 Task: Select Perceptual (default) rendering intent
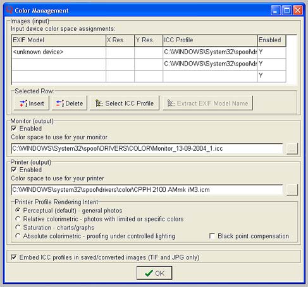(x=18, y=210)
